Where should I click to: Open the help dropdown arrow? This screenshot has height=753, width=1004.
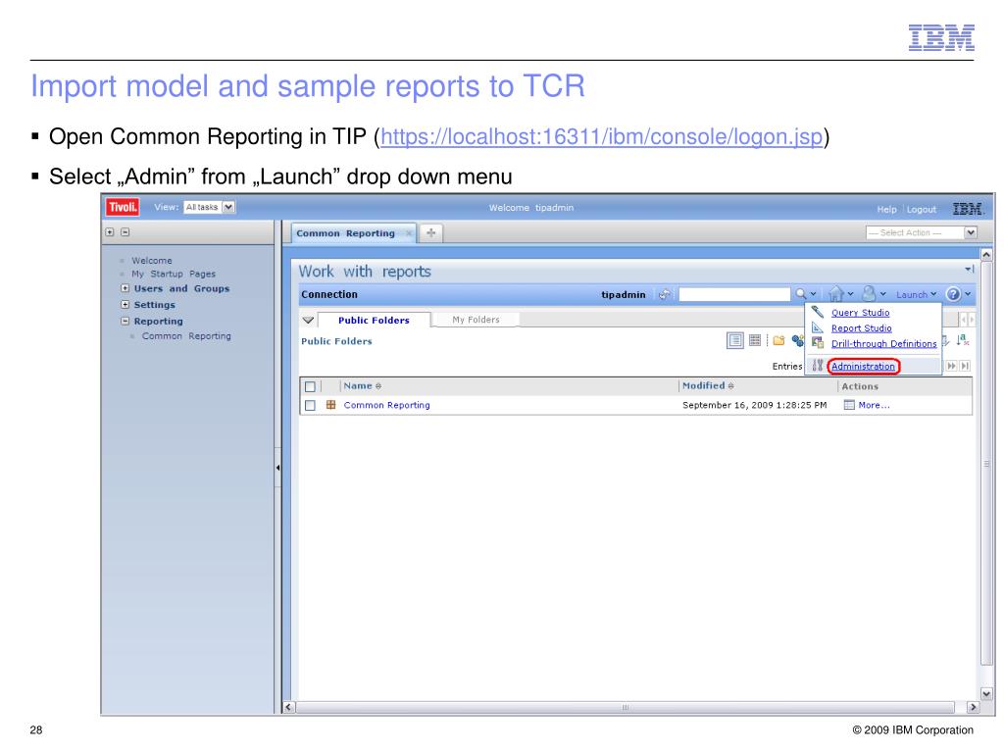968,294
